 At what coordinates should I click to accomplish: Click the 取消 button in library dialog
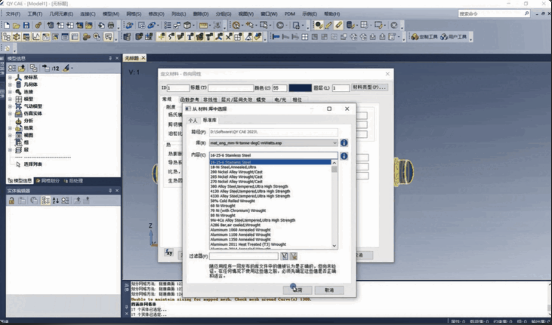[x=329, y=290]
